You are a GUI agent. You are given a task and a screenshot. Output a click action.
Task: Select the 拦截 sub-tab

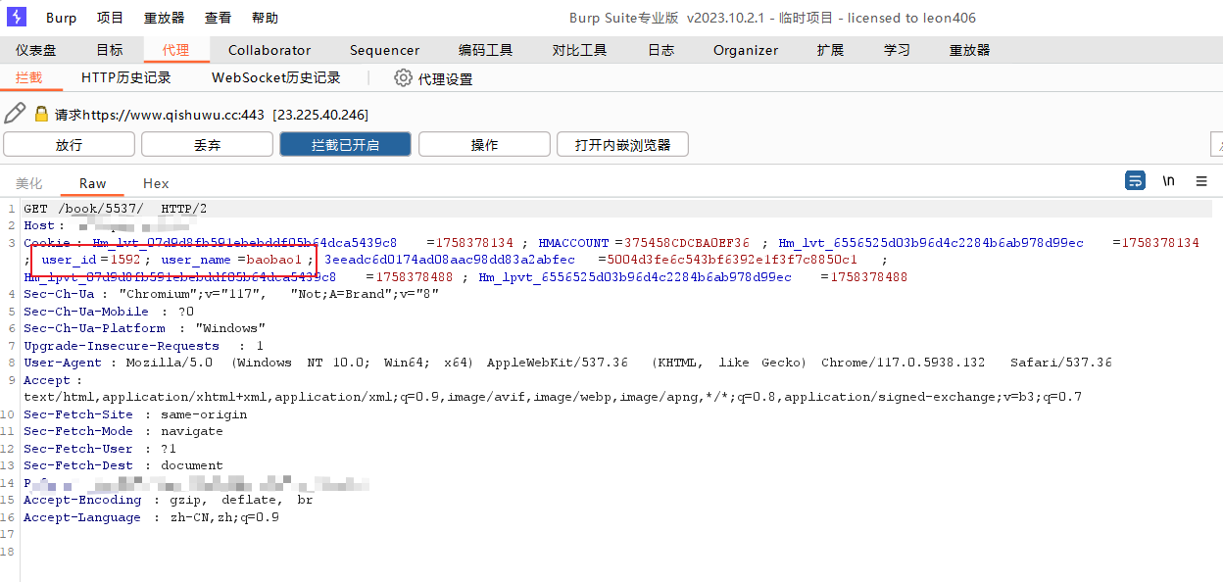tap(29, 77)
